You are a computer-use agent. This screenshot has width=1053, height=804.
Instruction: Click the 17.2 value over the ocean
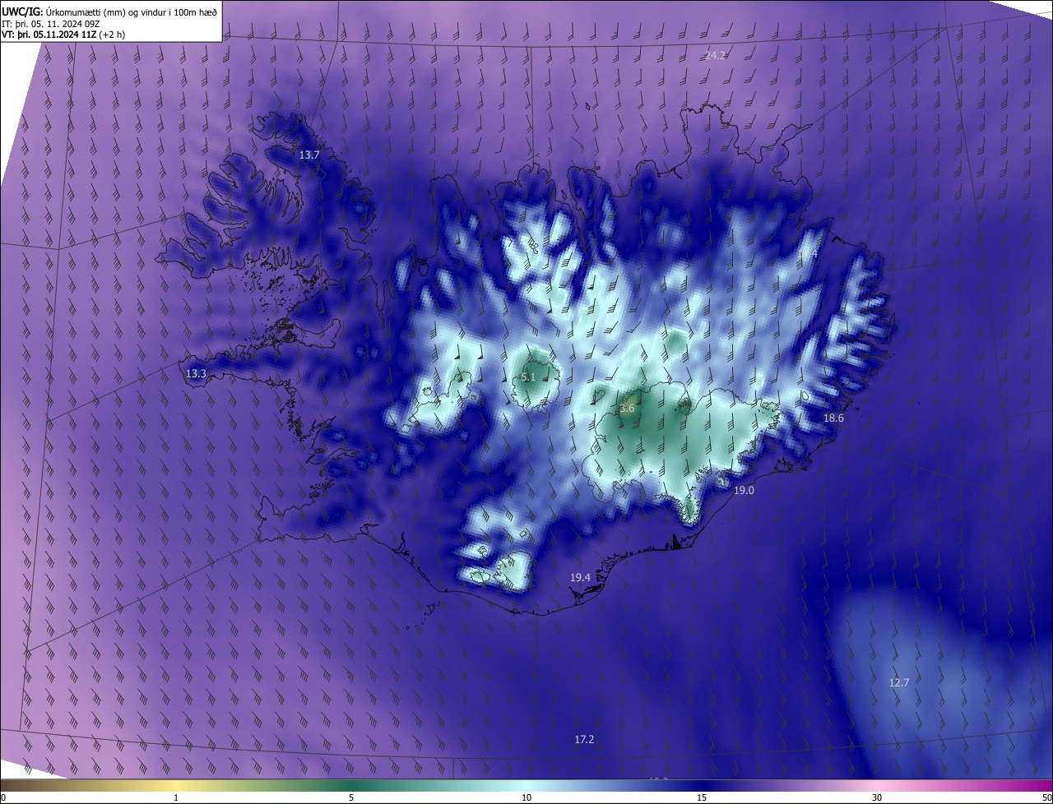(x=584, y=739)
